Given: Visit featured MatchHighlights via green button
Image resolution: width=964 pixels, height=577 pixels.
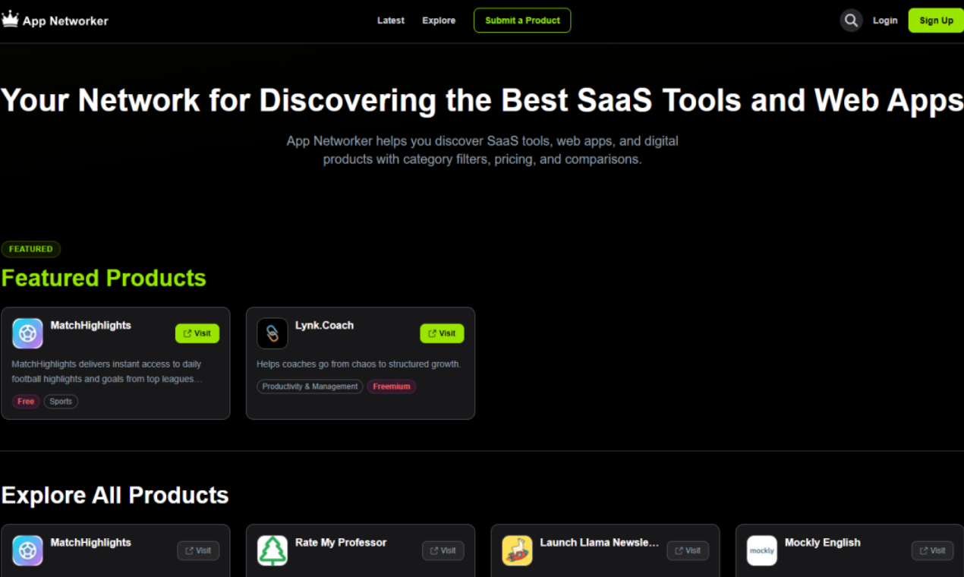Looking at the screenshot, I should click(197, 333).
